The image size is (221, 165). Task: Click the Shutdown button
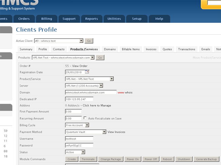(184, 159)
